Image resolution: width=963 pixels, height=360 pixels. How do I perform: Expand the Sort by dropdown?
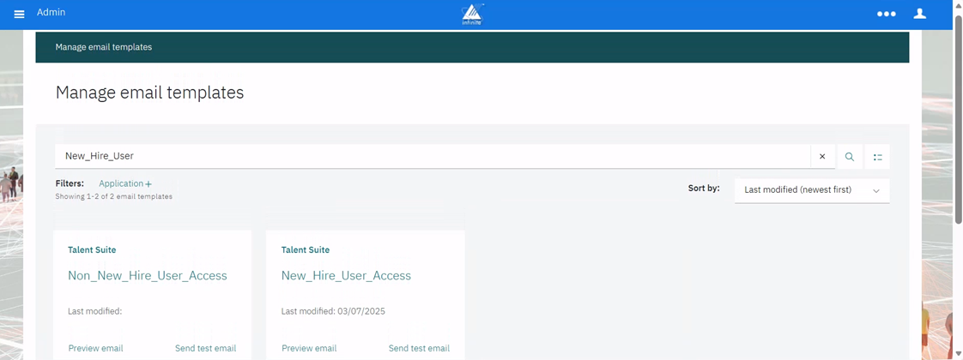pyautogui.click(x=811, y=190)
